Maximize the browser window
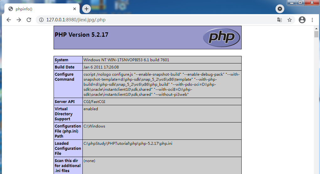This screenshot has height=174, width=320. coord(300,3)
